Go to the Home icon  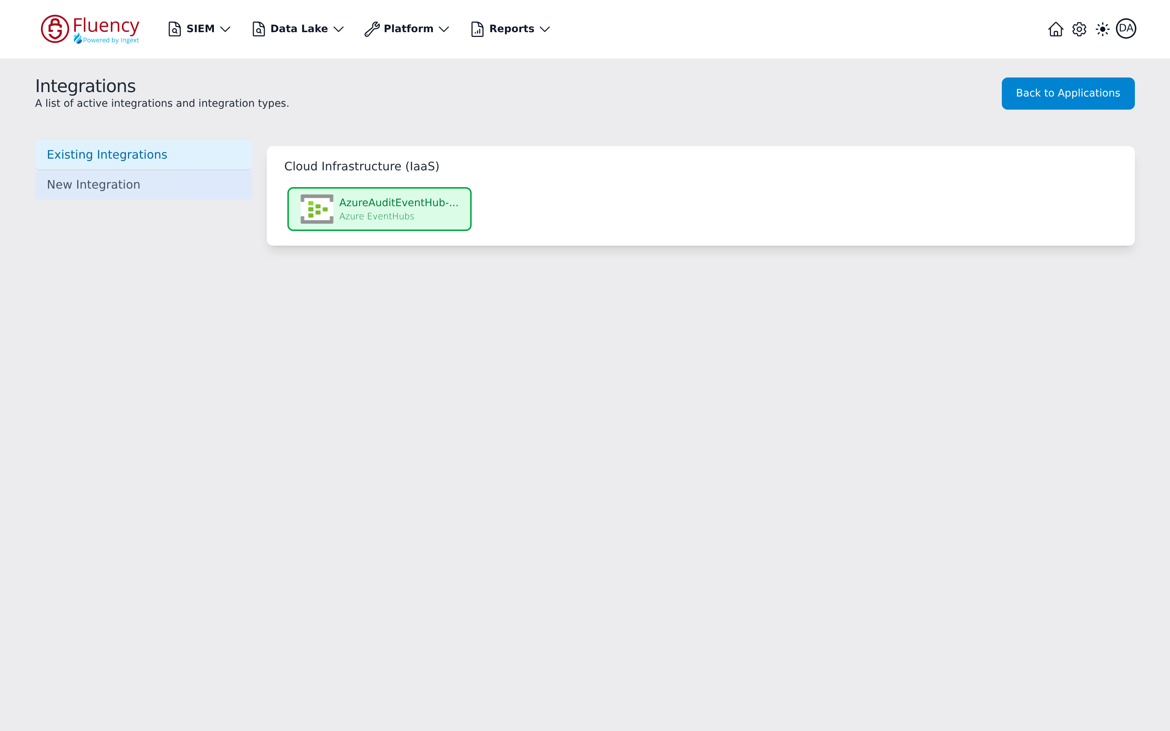(1056, 29)
